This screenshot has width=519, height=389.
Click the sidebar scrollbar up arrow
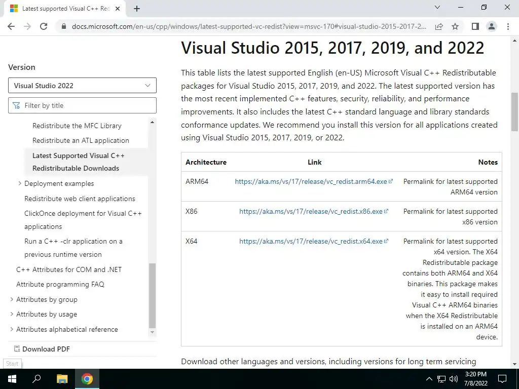[152, 122]
